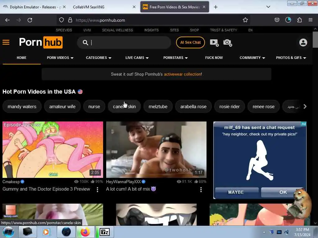Open the SEXUAL WELLNESS top link

pyautogui.click(x=117, y=30)
